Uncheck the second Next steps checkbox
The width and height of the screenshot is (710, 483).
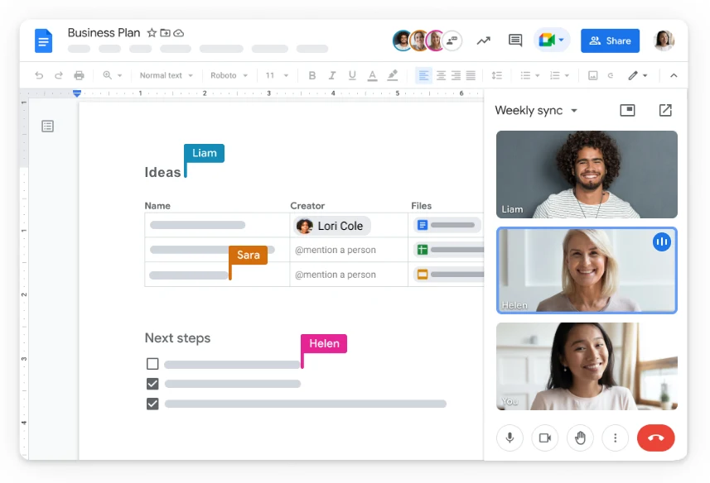tap(152, 384)
